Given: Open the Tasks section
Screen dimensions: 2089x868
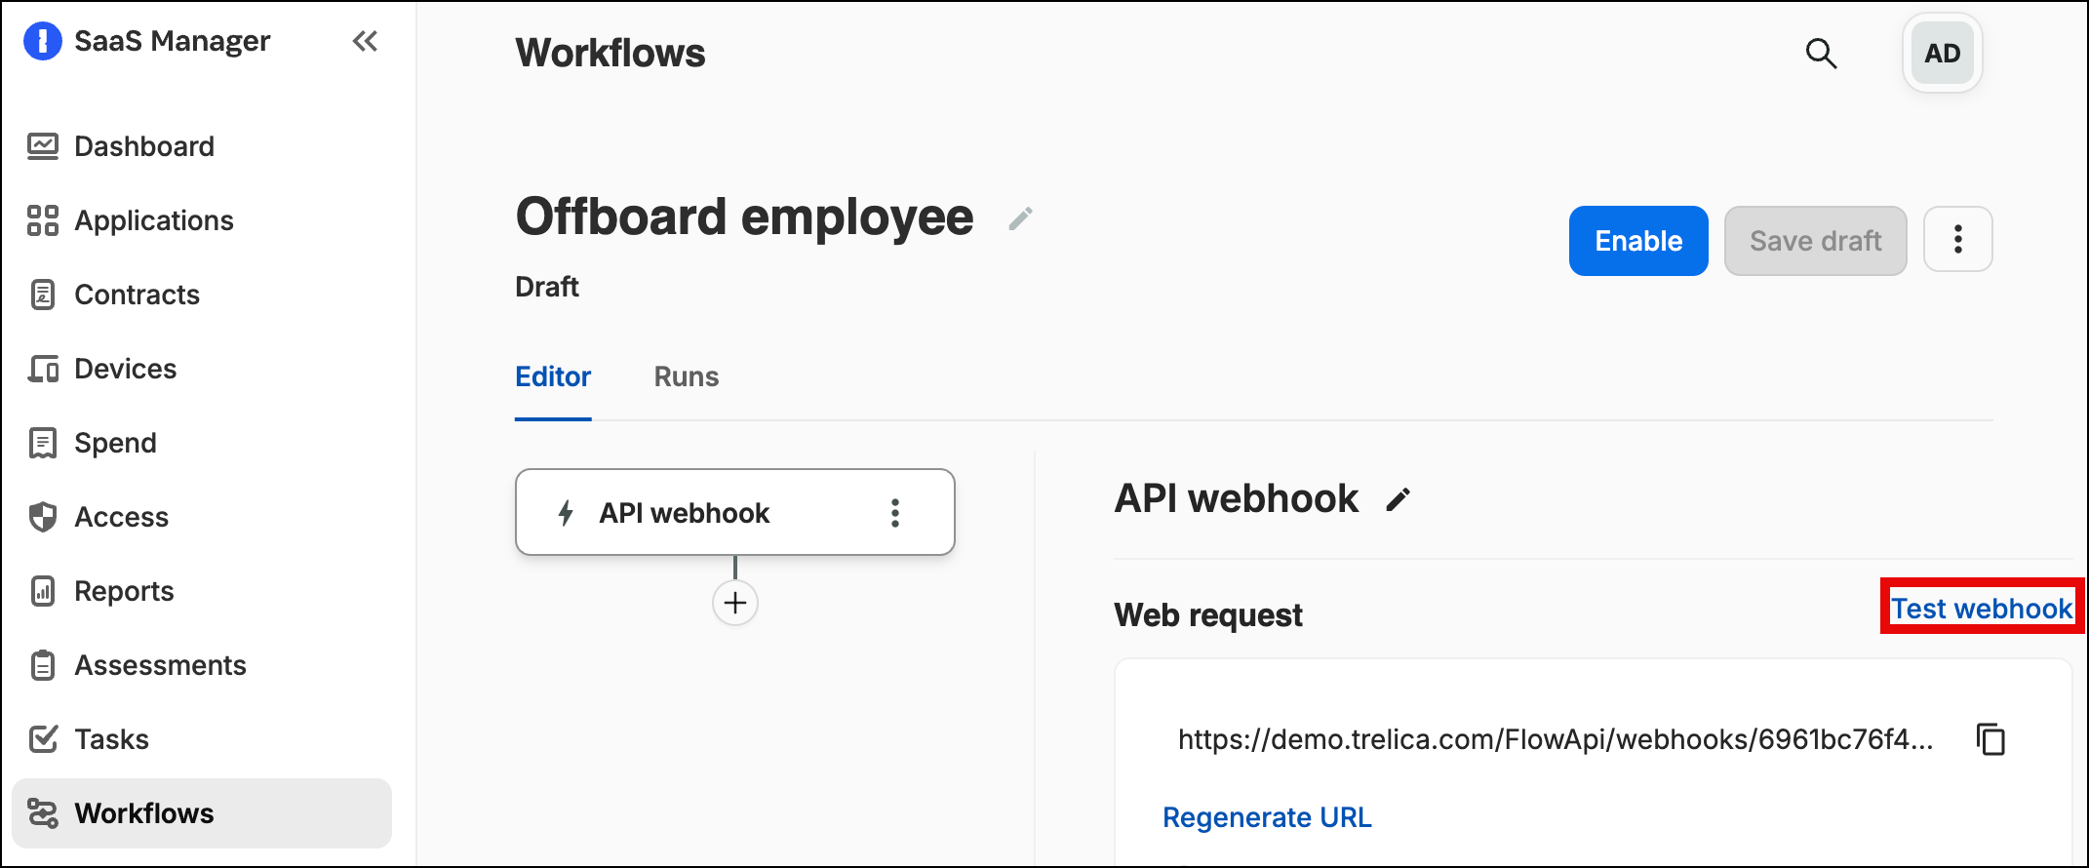Looking at the screenshot, I should 112,739.
